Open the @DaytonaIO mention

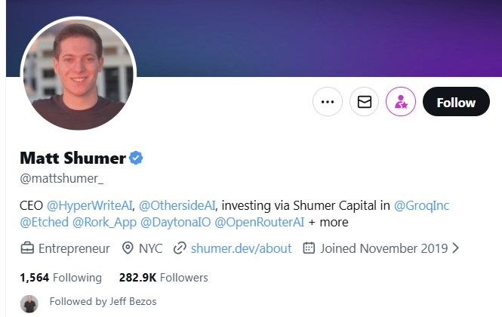(x=174, y=223)
